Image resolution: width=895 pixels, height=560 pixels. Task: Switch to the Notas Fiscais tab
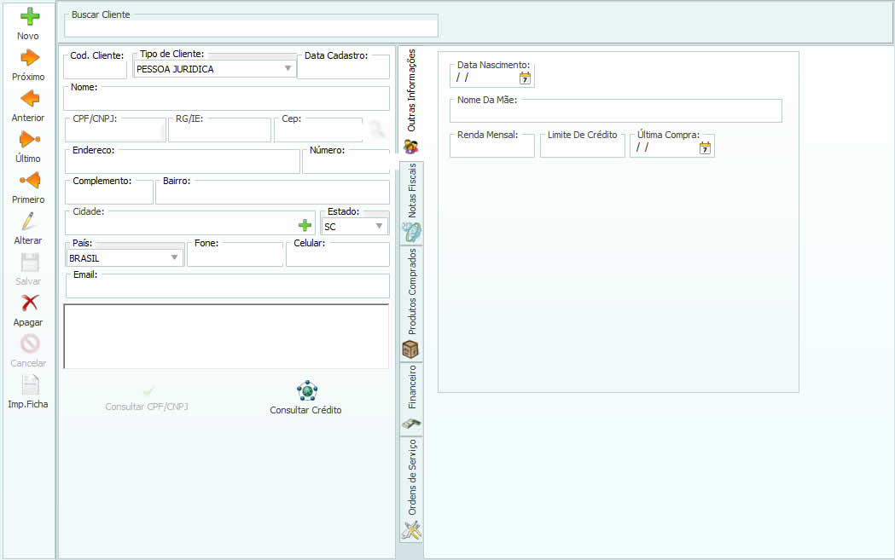coord(411,192)
